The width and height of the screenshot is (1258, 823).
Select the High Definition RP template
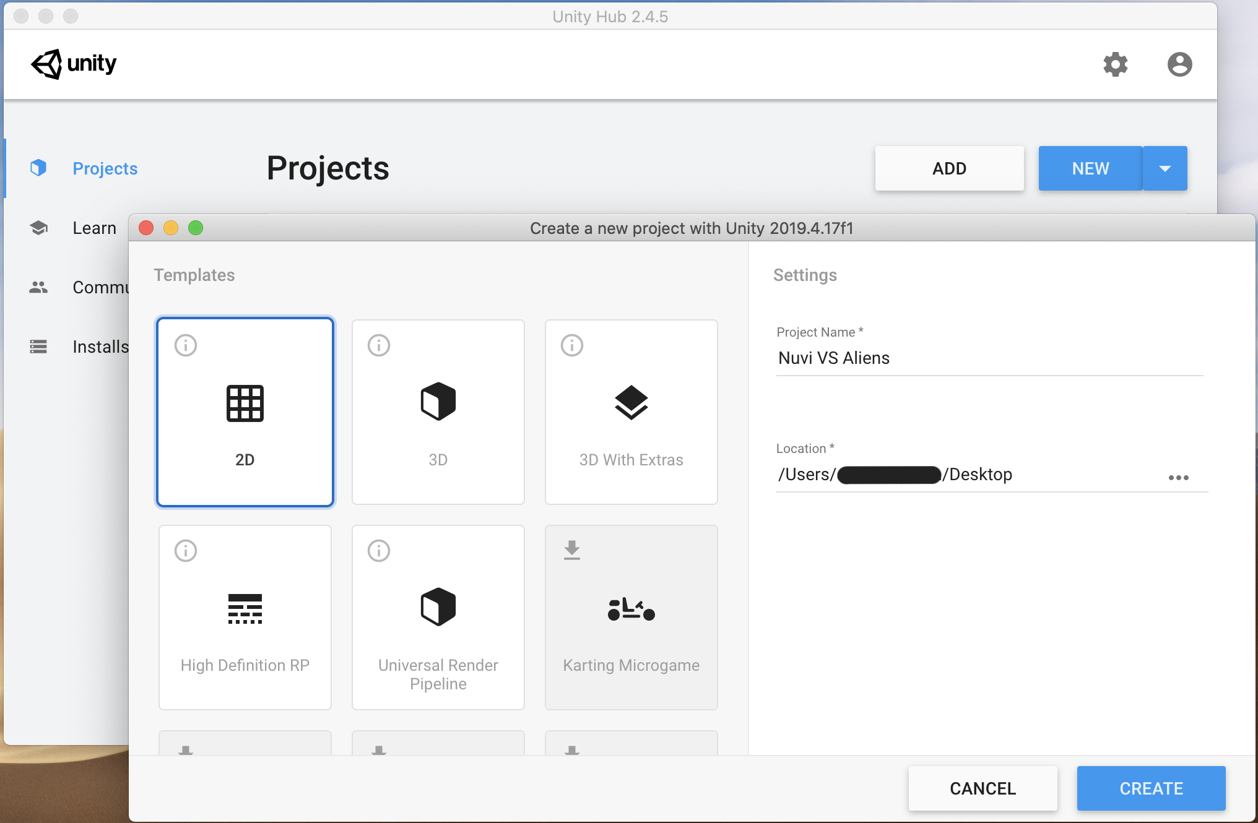point(245,608)
